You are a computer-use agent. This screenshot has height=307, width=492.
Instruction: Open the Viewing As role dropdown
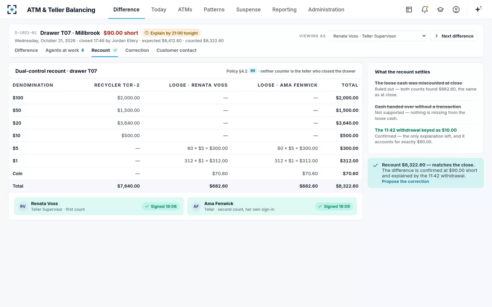[378, 36]
